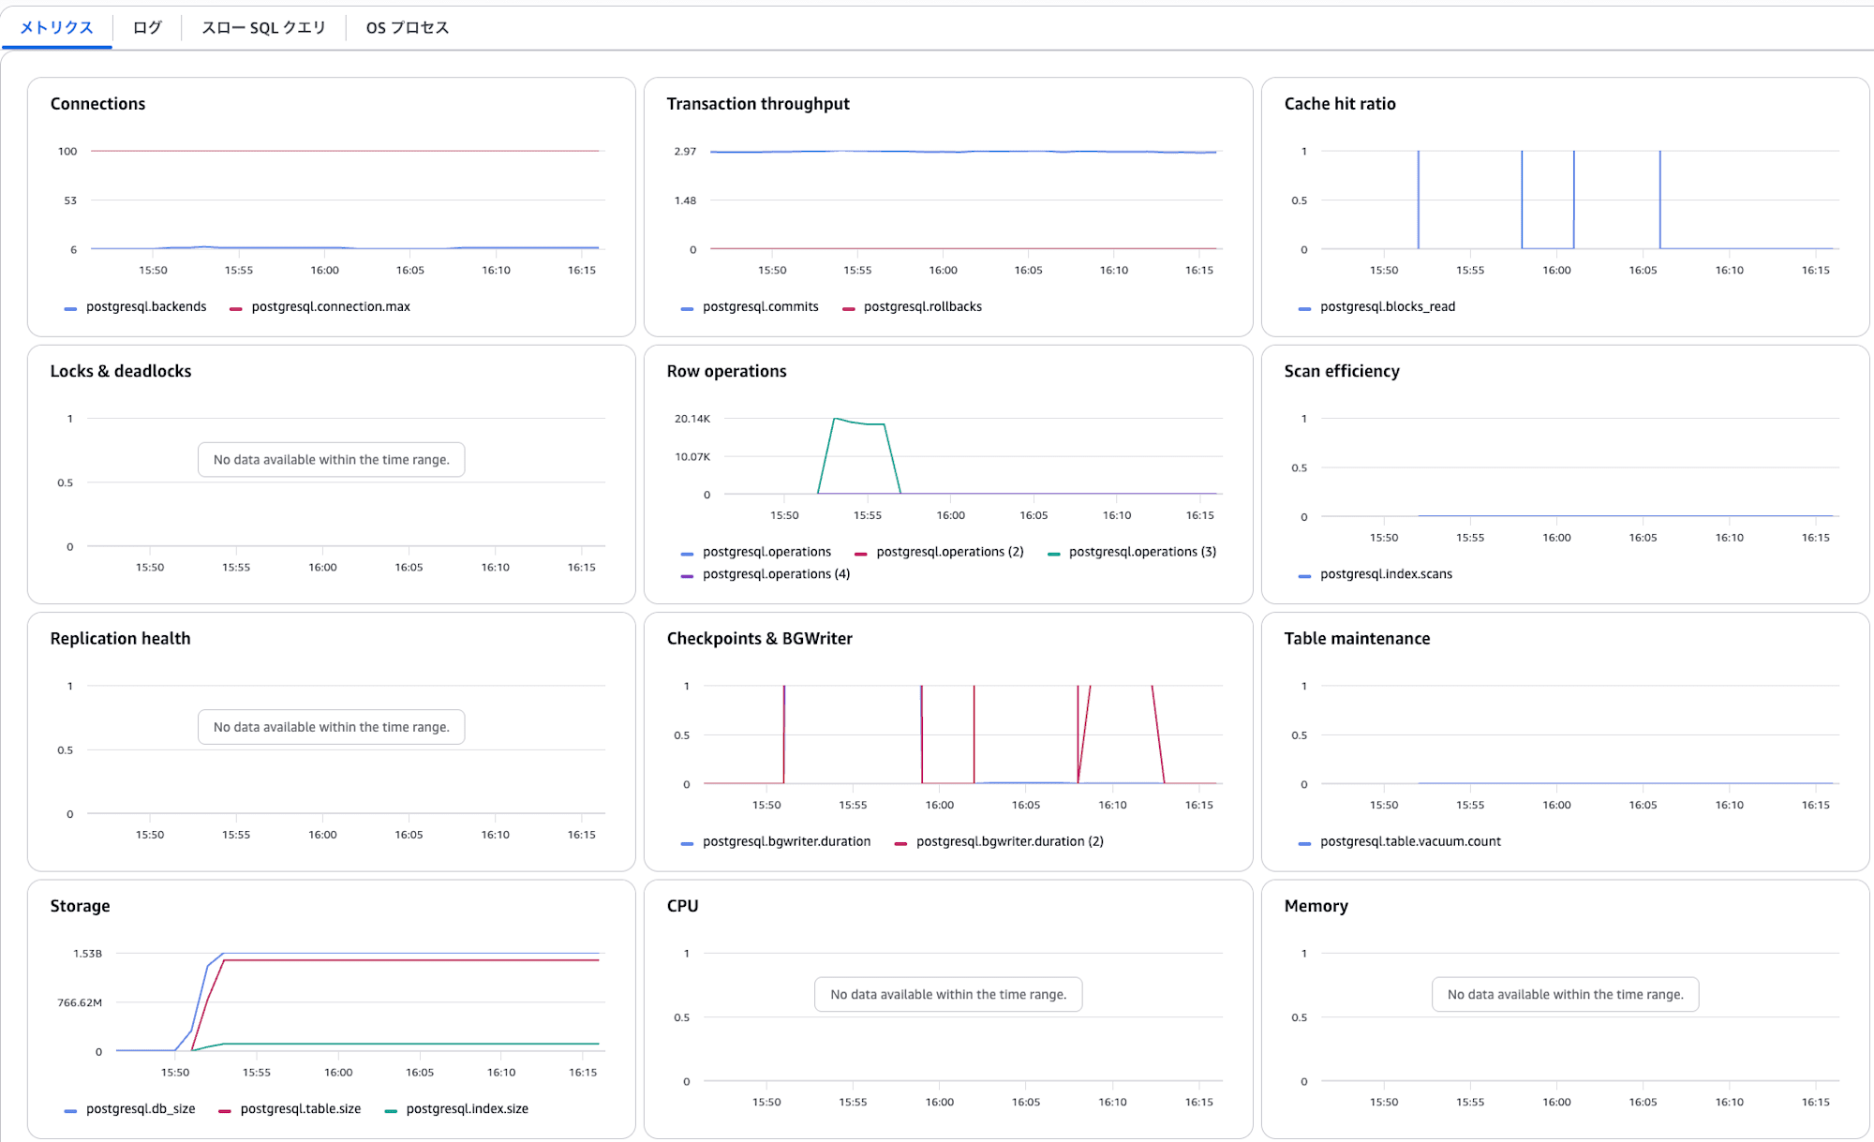Viewport: 1874px width, 1142px height.
Task: Click the 16:05 tick in Storage chart
Action: pos(420,1073)
